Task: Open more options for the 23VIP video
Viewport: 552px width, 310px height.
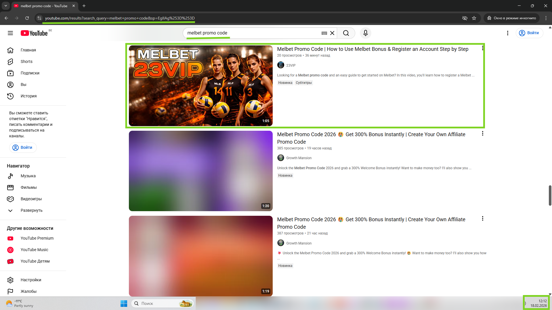Action: [x=482, y=48]
